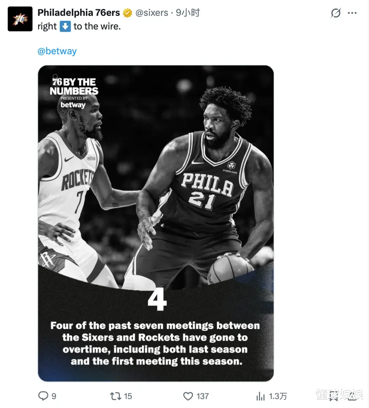Click the repost count 15

(128, 396)
